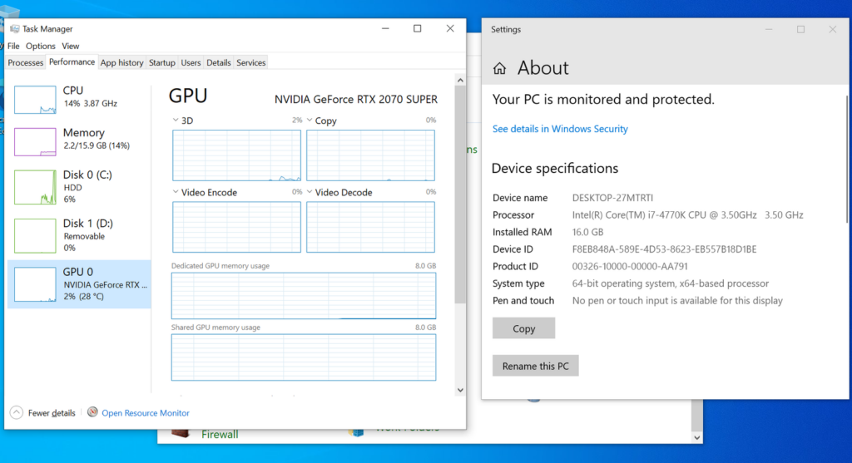Click the Firewall brick icon in background window

click(180, 432)
